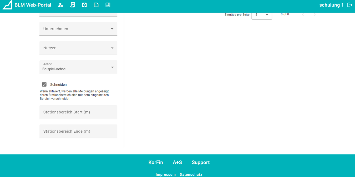Open the Impressum link
Screen dimensions: 355x177
click(166, 174)
